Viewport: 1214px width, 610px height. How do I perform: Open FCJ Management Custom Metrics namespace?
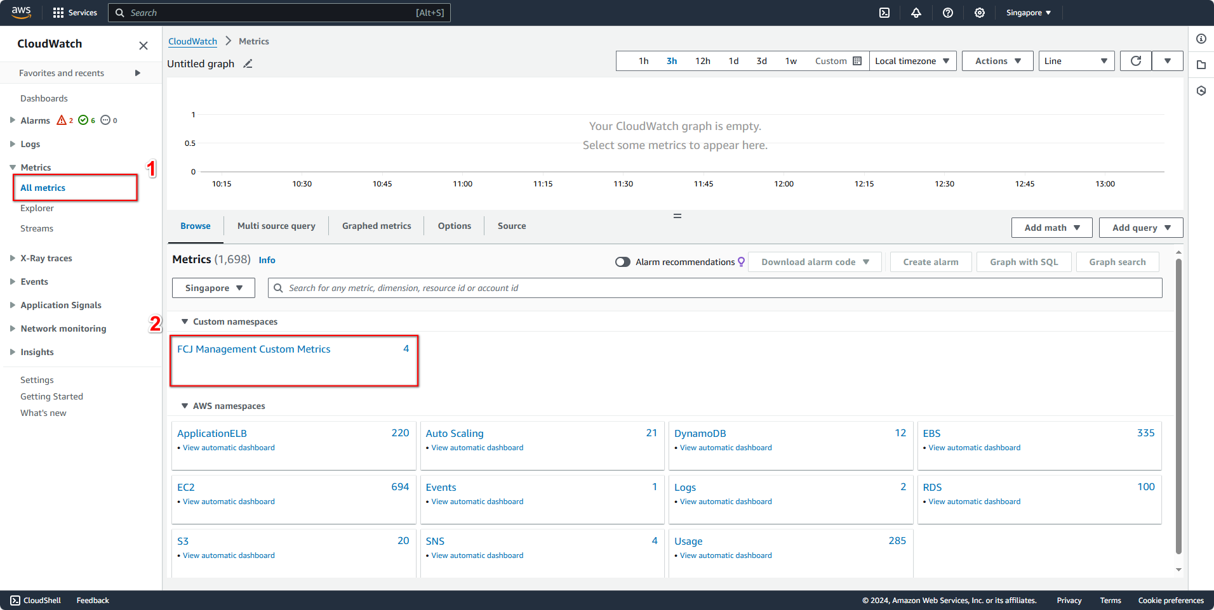(x=254, y=349)
